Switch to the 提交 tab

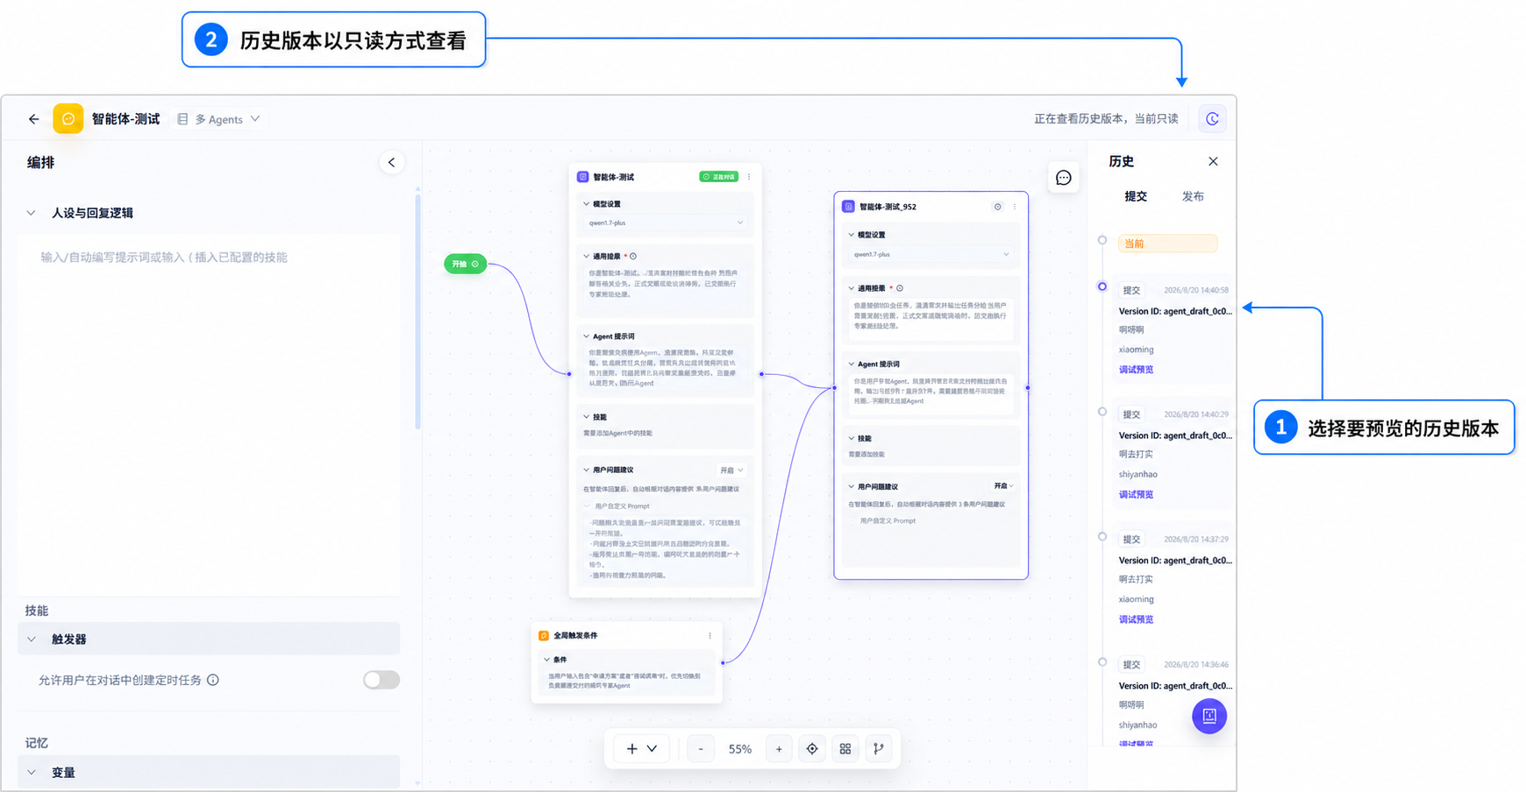pos(1136,196)
